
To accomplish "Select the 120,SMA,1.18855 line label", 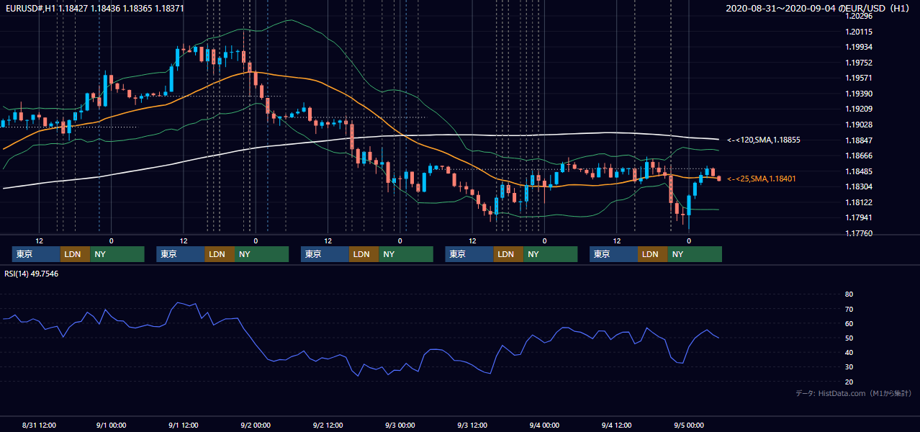I will [x=764, y=140].
